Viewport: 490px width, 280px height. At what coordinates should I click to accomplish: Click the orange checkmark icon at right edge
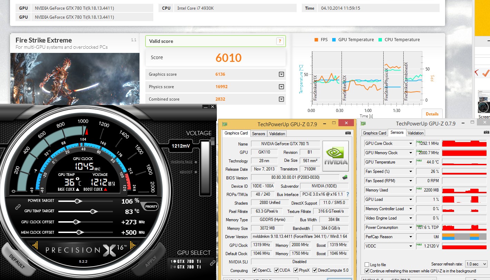(x=486, y=73)
